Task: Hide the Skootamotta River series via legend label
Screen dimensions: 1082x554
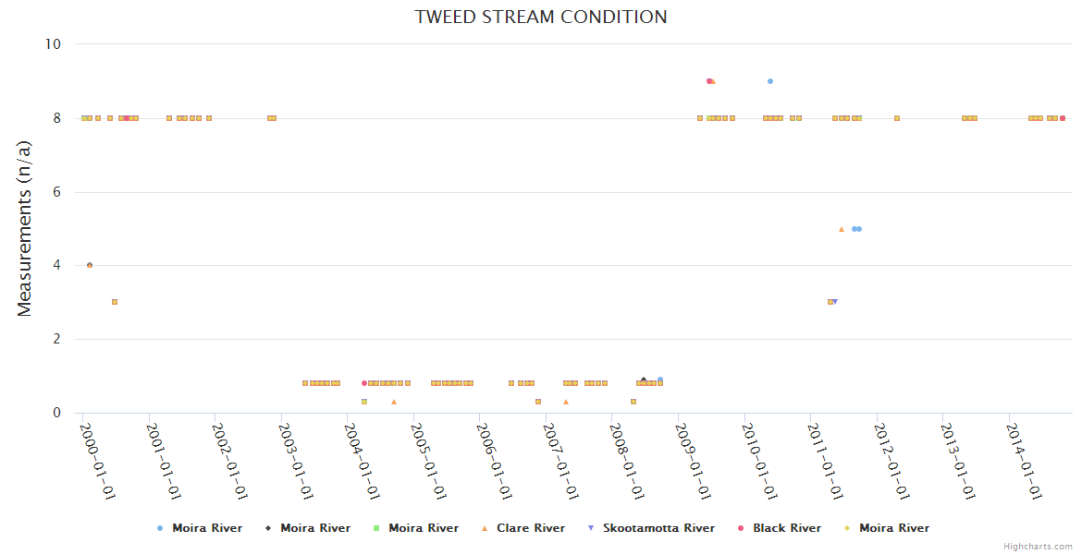Action: 658,528
